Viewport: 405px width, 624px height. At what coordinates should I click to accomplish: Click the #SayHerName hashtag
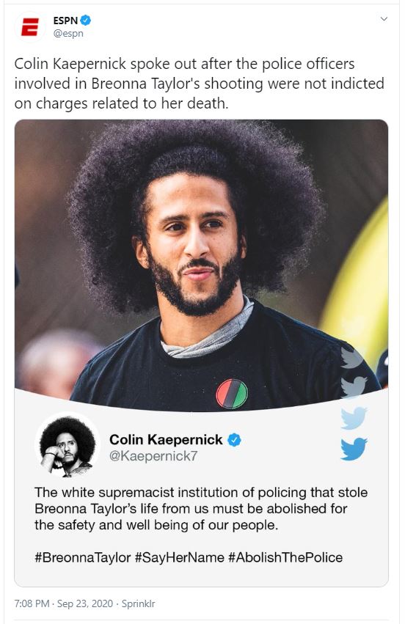click(180, 557)
